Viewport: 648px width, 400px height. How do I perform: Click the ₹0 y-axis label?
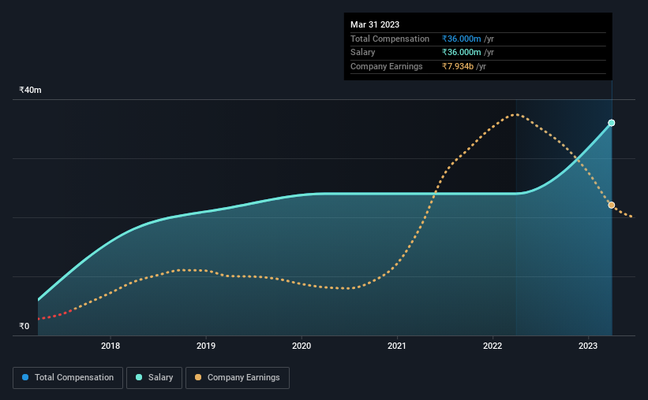[x=24, y=326]
